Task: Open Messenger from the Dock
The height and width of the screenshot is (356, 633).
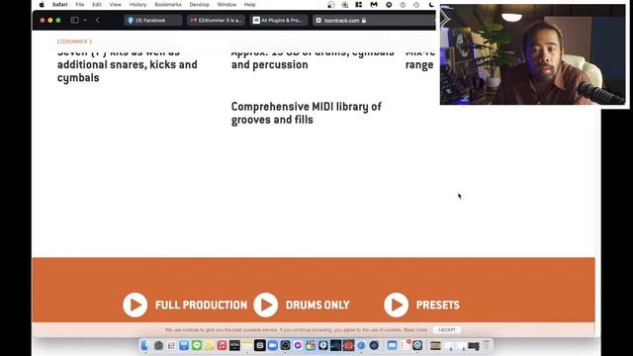Action: (x=298, y=345)
